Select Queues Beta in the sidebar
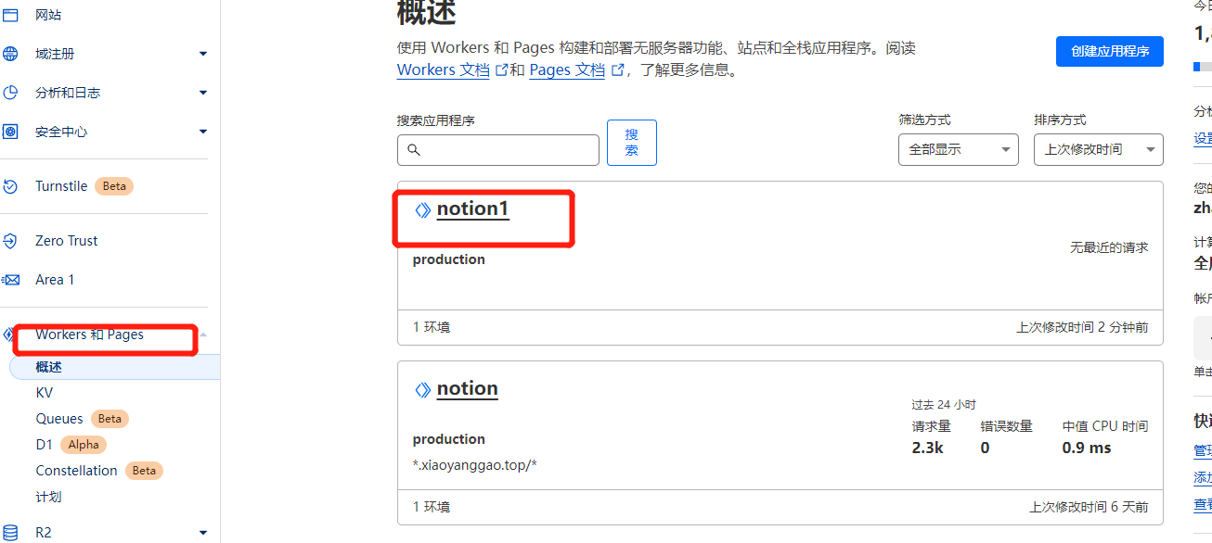 (82, 419)
